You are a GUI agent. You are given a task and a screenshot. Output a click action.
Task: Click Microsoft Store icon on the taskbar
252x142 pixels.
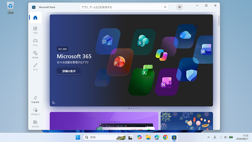pyautogui.click(x=174, y=137)
